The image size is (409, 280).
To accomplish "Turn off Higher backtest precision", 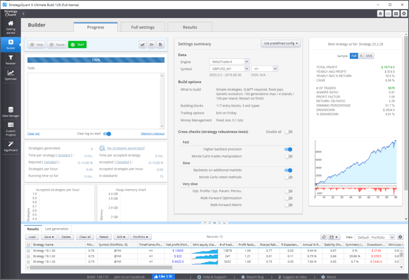I will point(288,149).
